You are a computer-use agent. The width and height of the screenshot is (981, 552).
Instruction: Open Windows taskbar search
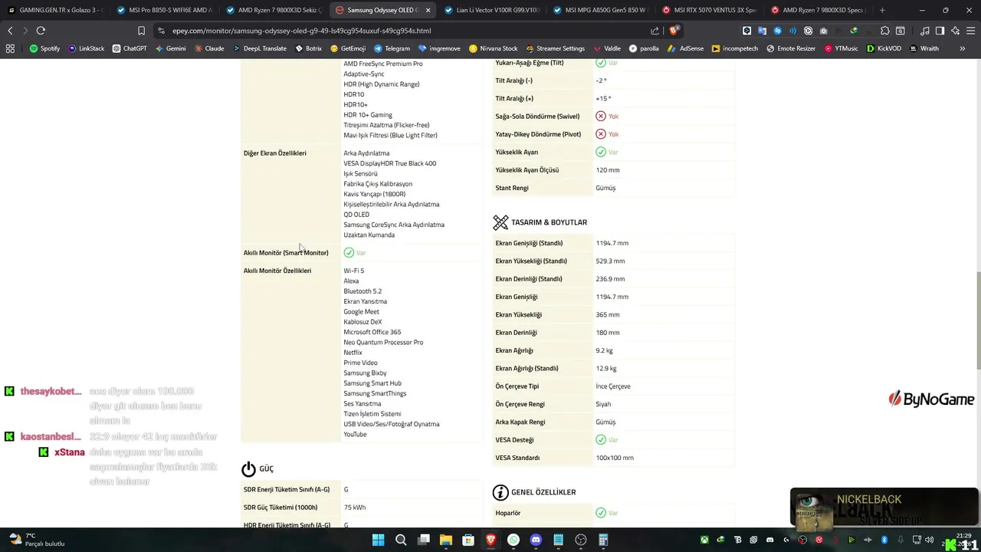coord(401,540)
